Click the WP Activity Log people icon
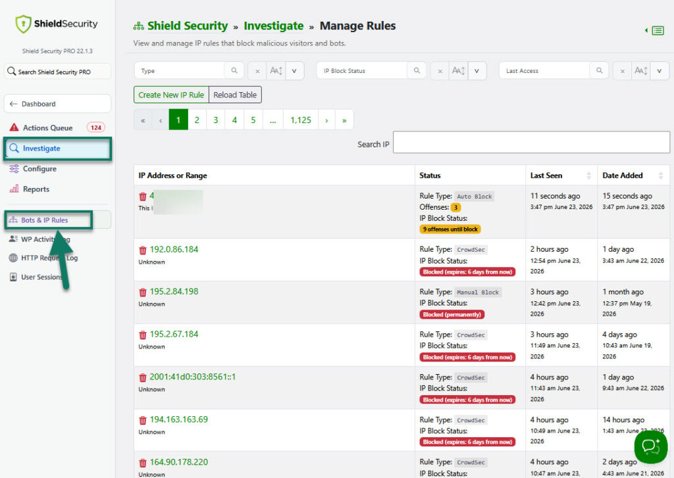 click(13, 239)
